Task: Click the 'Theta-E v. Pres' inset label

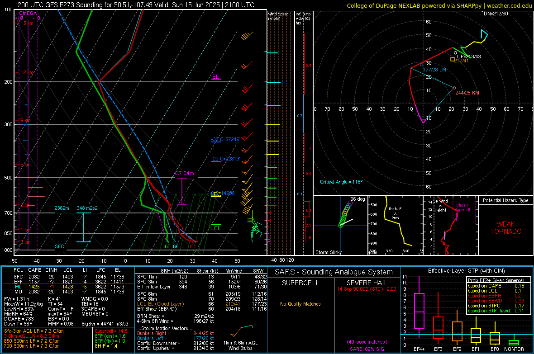Action: 395,213
